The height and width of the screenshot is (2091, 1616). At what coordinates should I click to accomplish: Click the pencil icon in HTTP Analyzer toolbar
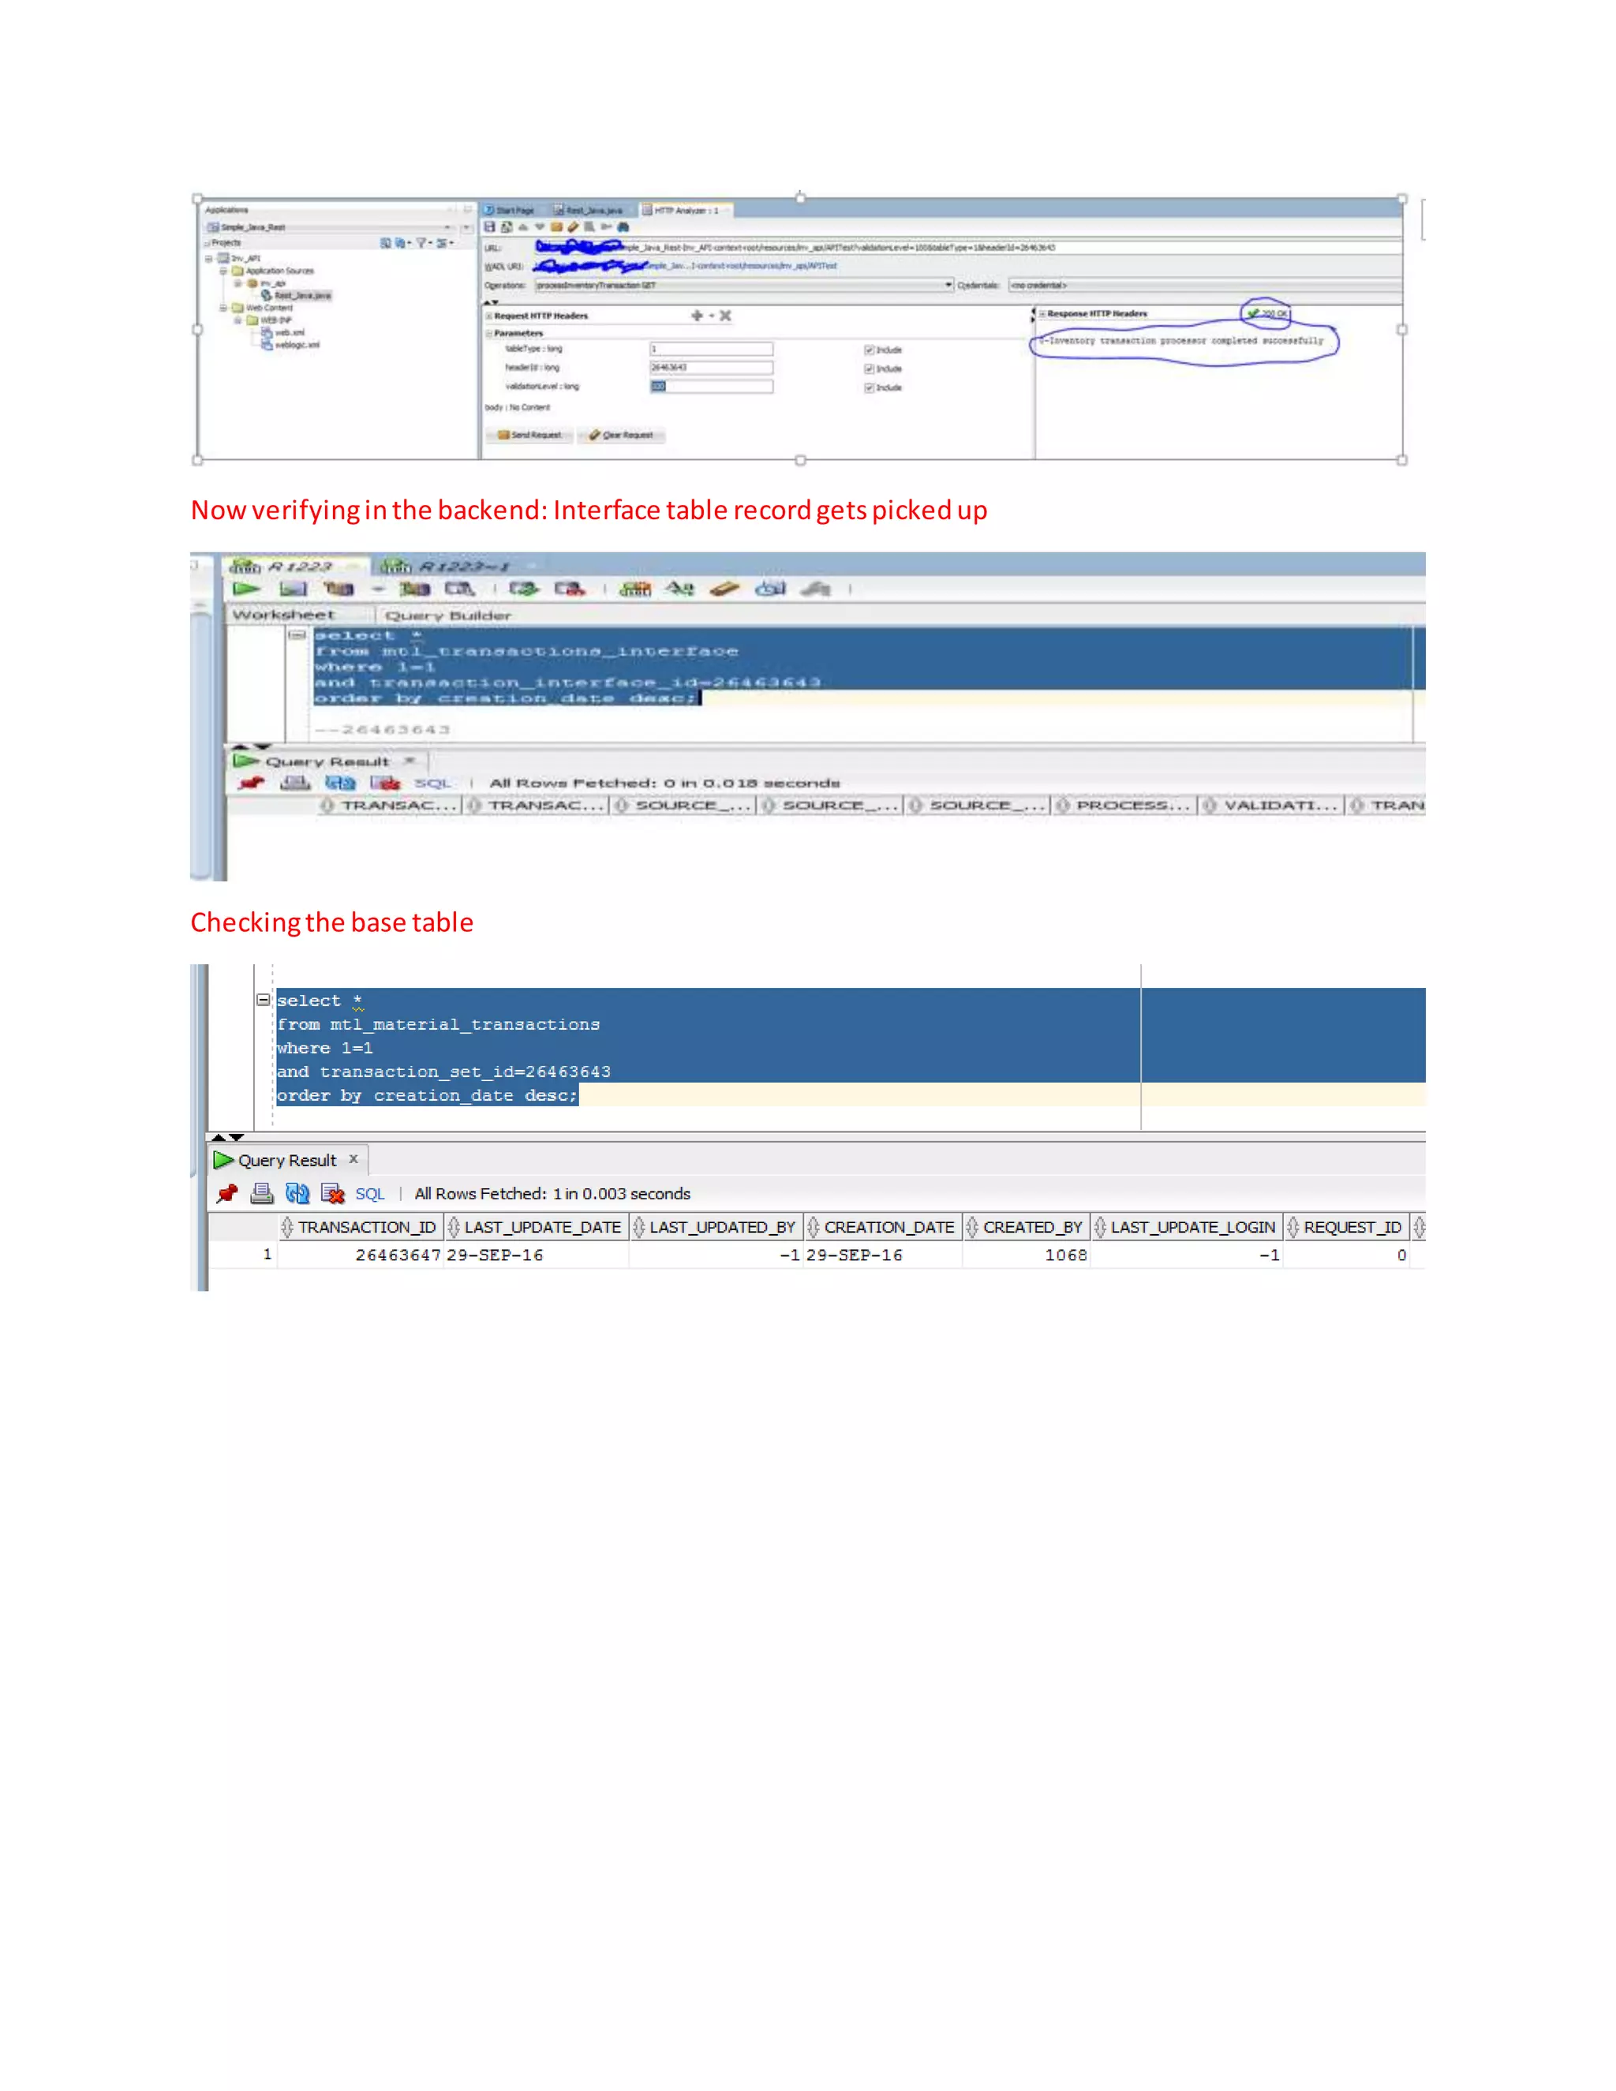click(573, 227)
